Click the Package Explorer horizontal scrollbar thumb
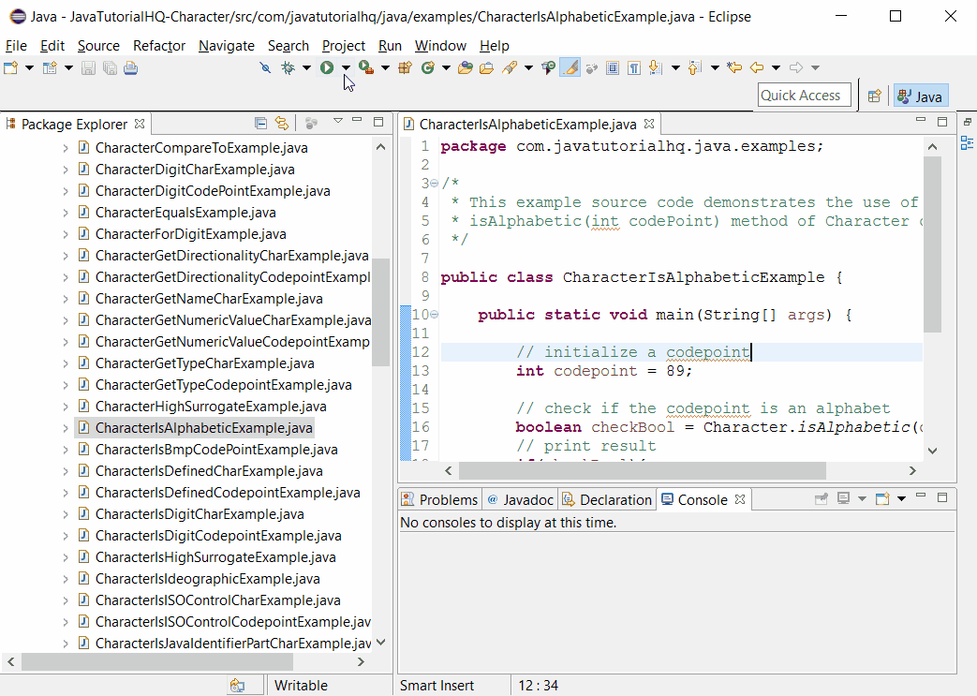Image resolution: width=977 pixels, height=696 pixels. click(x=157, y=661)
